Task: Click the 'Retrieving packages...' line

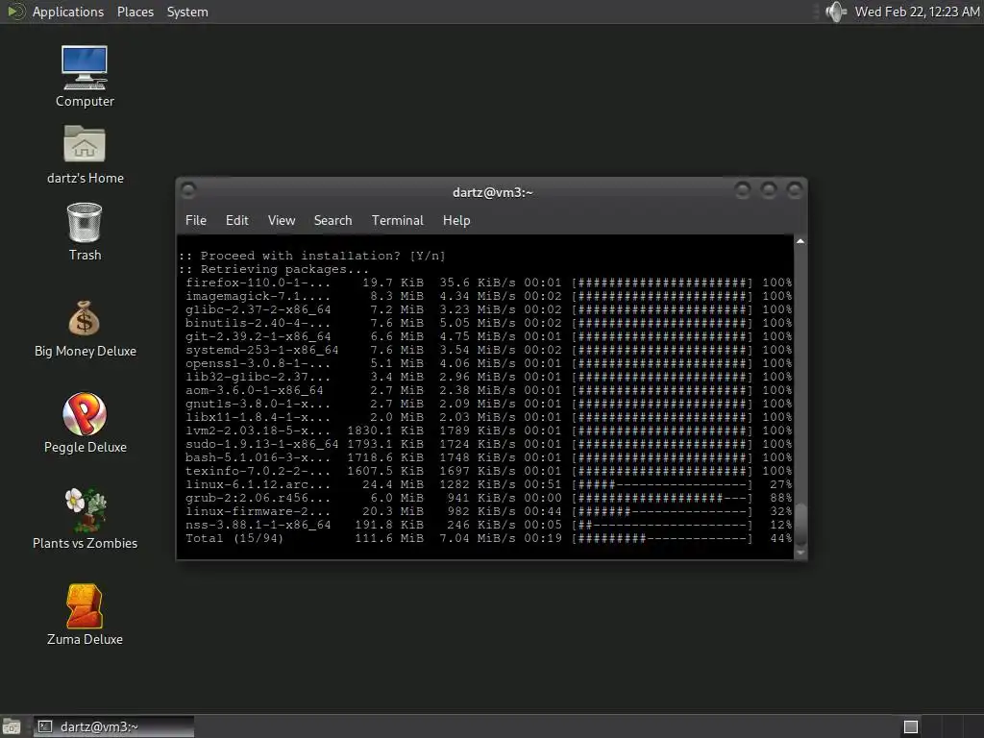Action: click(x=274, y=269)
